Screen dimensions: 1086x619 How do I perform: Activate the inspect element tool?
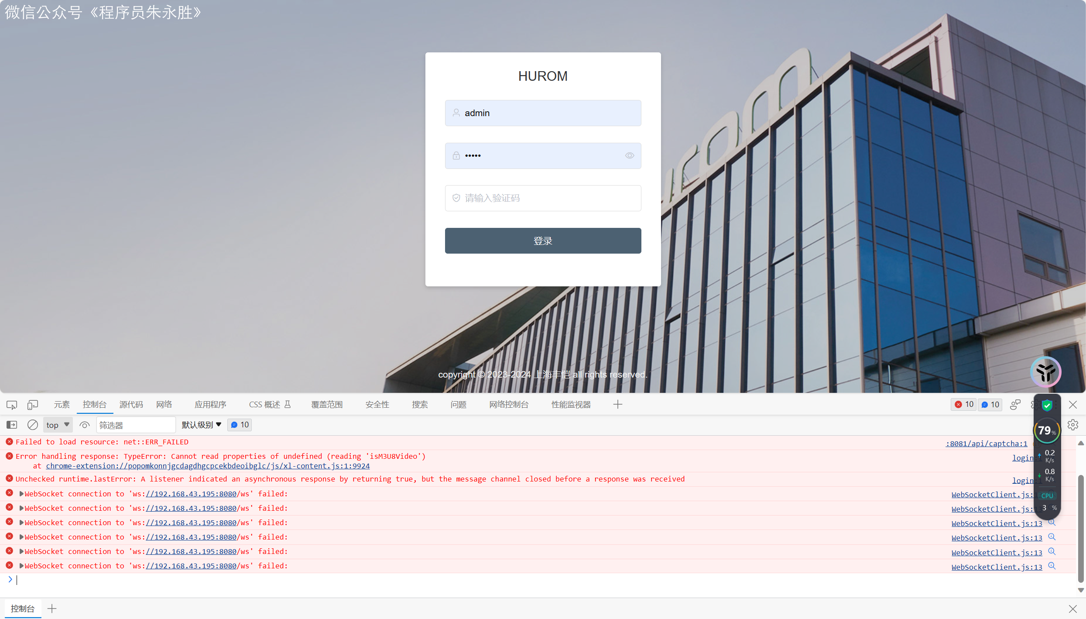tap(11, 405)
